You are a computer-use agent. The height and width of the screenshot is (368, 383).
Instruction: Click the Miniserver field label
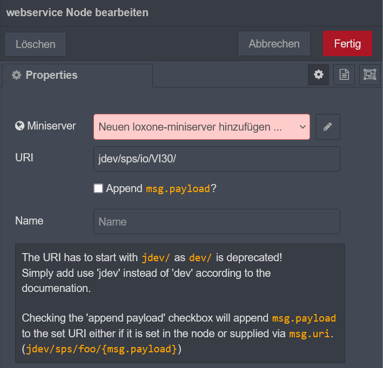[51, 126]
